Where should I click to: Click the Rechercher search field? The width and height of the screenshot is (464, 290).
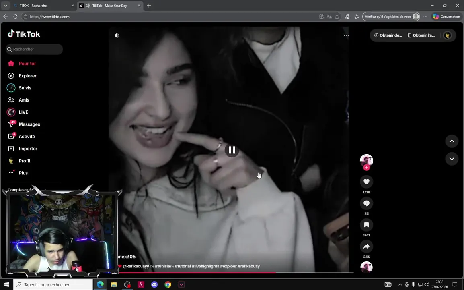click(x=34, y=49)
